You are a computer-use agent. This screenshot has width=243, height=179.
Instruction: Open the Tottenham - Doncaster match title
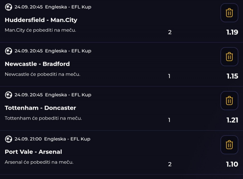[40, 108]
